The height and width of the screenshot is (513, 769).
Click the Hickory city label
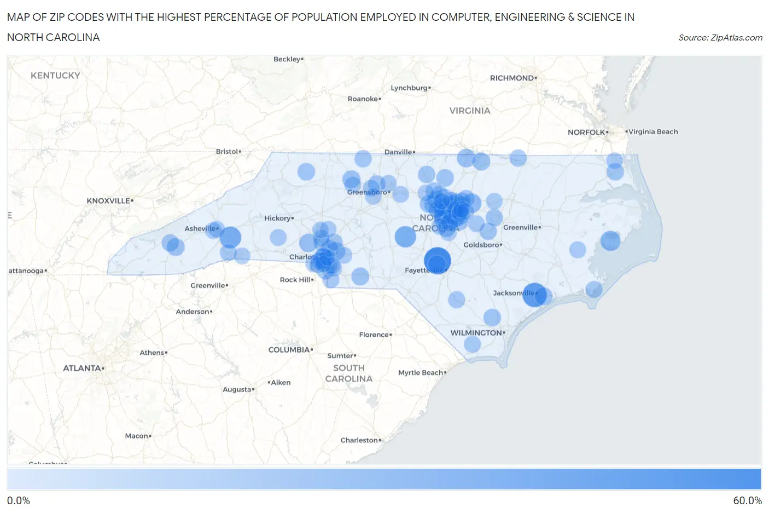pyautogui.click(x=277, y=218)
